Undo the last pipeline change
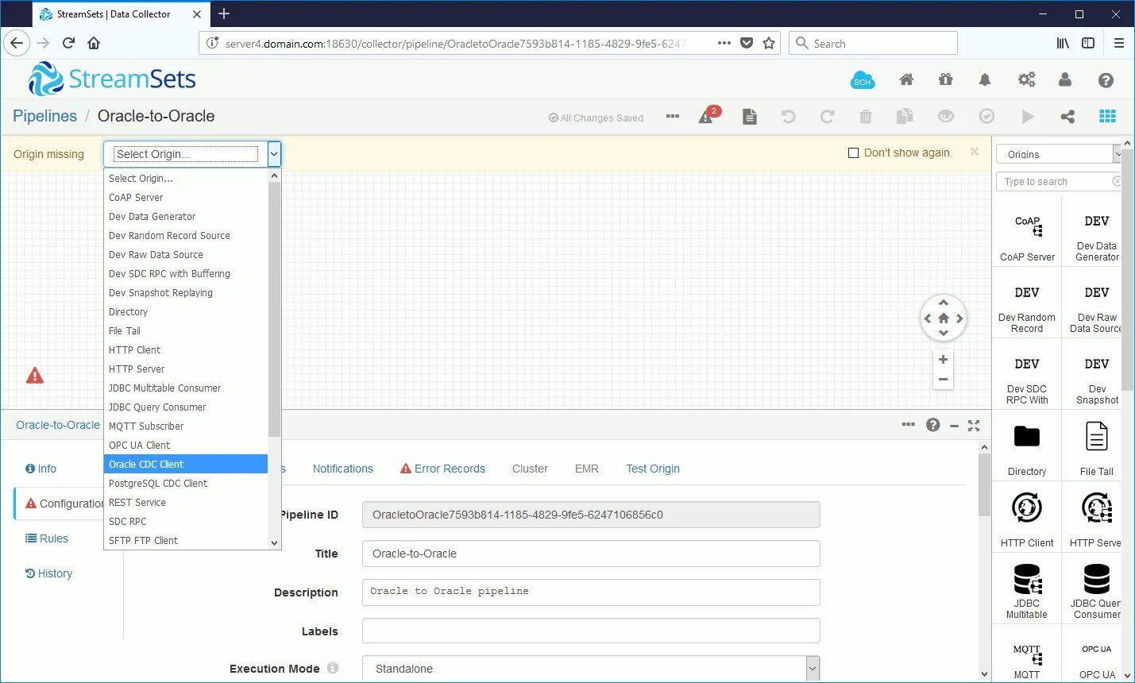 tap(788, 117)
